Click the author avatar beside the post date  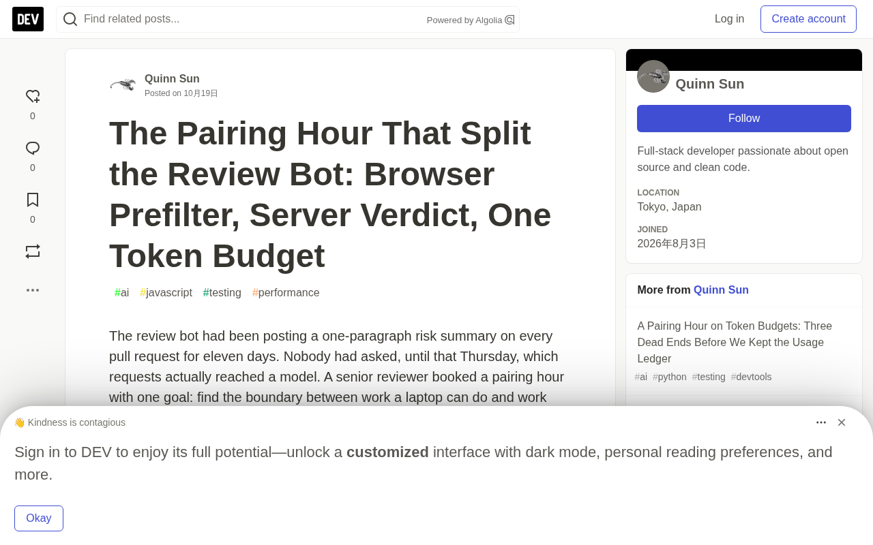(x=123, y=84)
